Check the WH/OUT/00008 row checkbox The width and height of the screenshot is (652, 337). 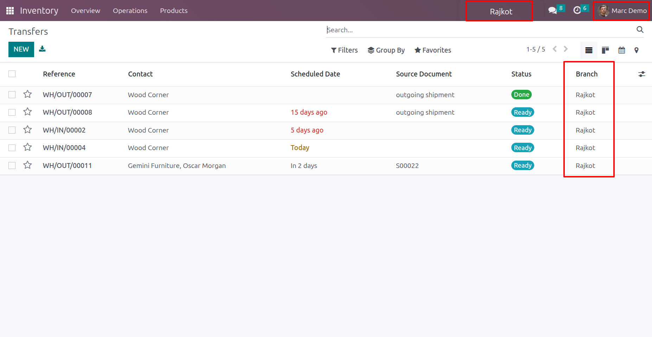[12, 112]
